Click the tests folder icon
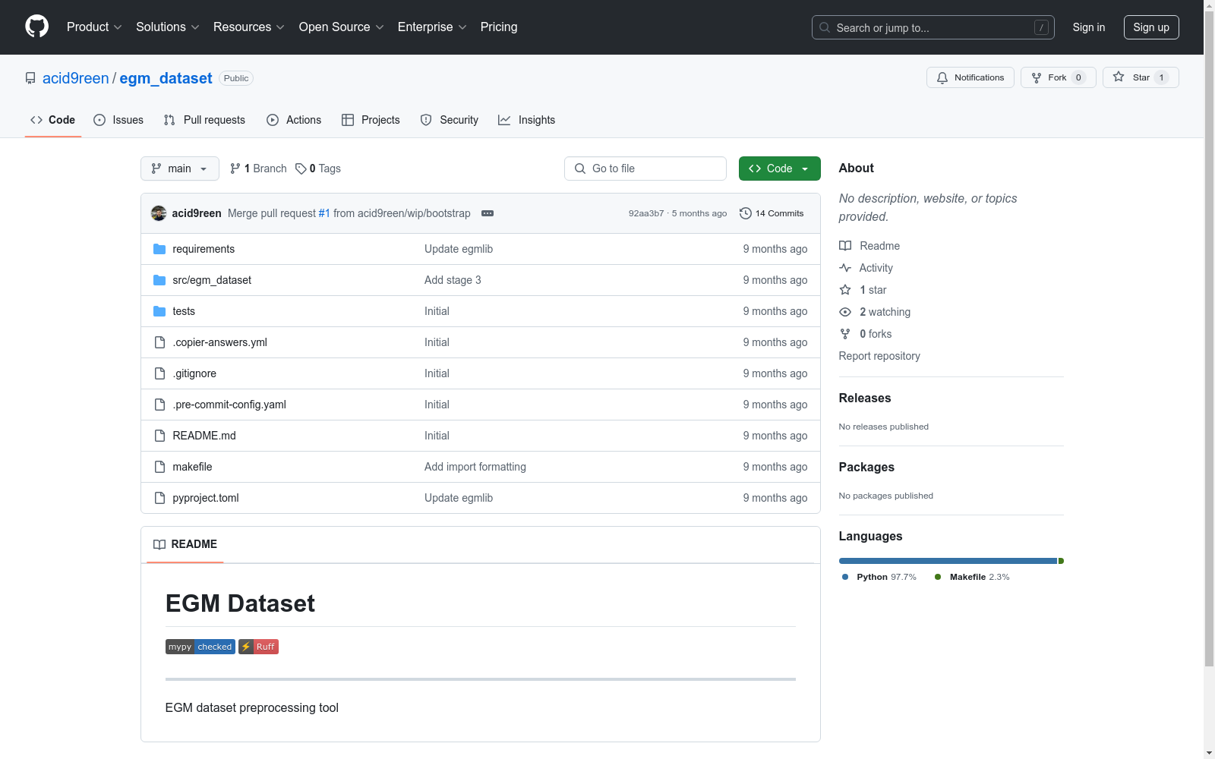 coord(159,311)
